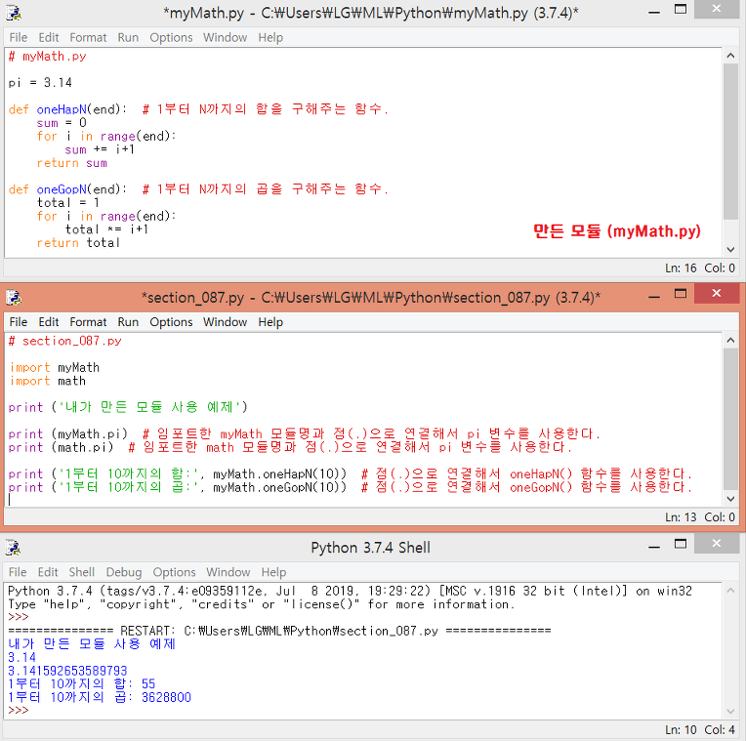The height and width of the screenshot is (741, 746).
Task: Open the Format menu in the myMath.py window
Action: click(88, 37)
